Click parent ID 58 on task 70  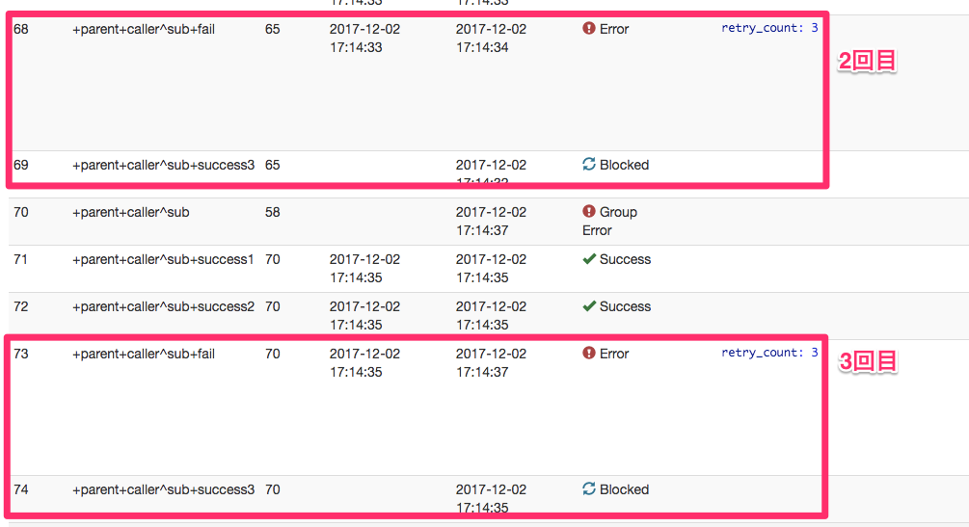click(273, 212)
